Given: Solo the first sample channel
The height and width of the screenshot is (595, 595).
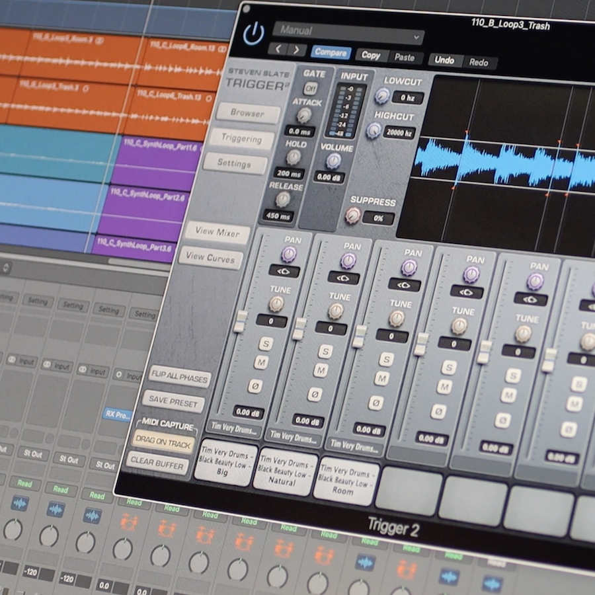Looking at the screenshot, I should click(266, 343).
